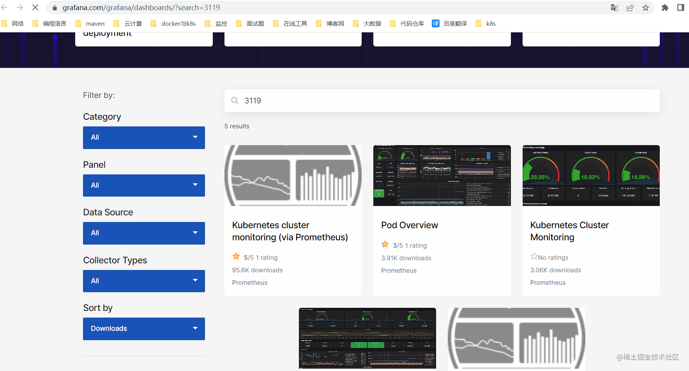This screenshot has width=689, height=371.
Task: Expand the Collector Types filter dropdown
Action: point(144,281)
